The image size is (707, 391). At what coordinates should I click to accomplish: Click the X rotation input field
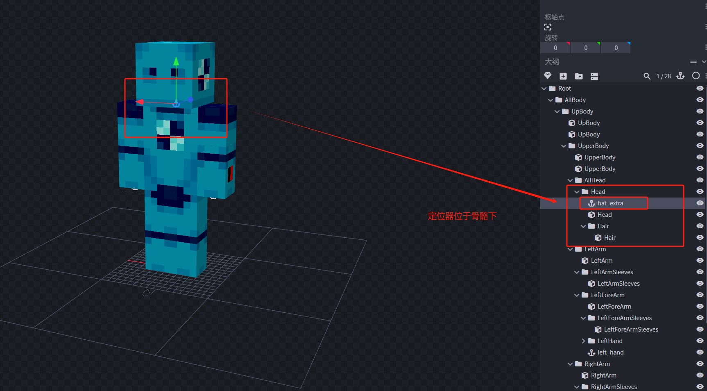555,48
